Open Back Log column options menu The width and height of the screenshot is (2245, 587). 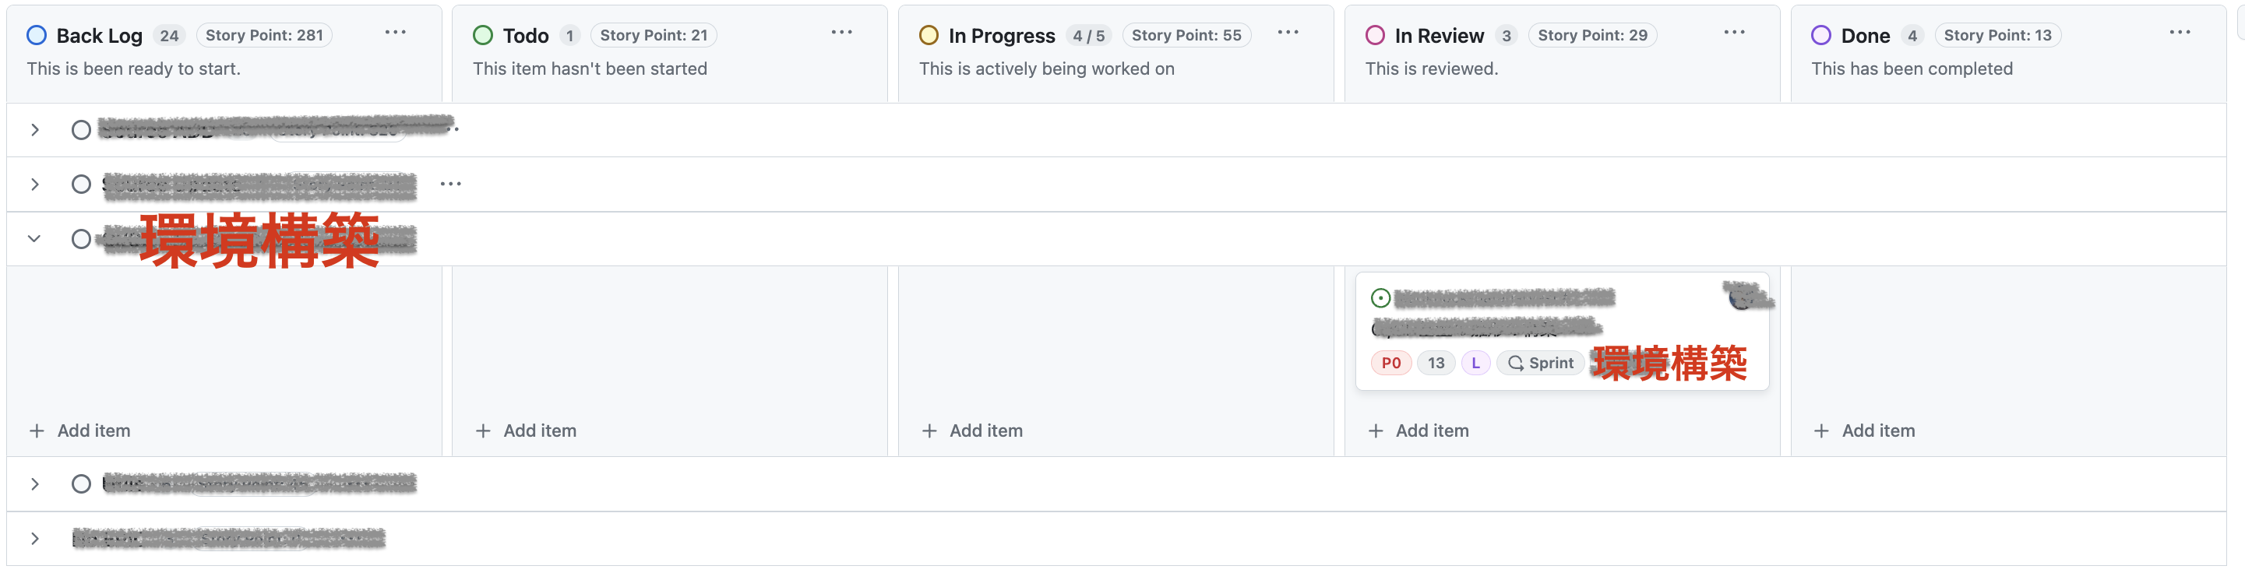pos(395,33)
